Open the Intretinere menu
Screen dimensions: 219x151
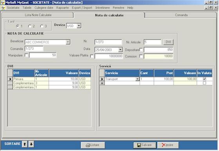tap(103, 8)
